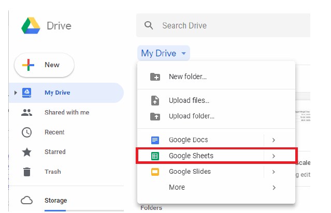Choose Upload files… menu item

tap(216, 100)
